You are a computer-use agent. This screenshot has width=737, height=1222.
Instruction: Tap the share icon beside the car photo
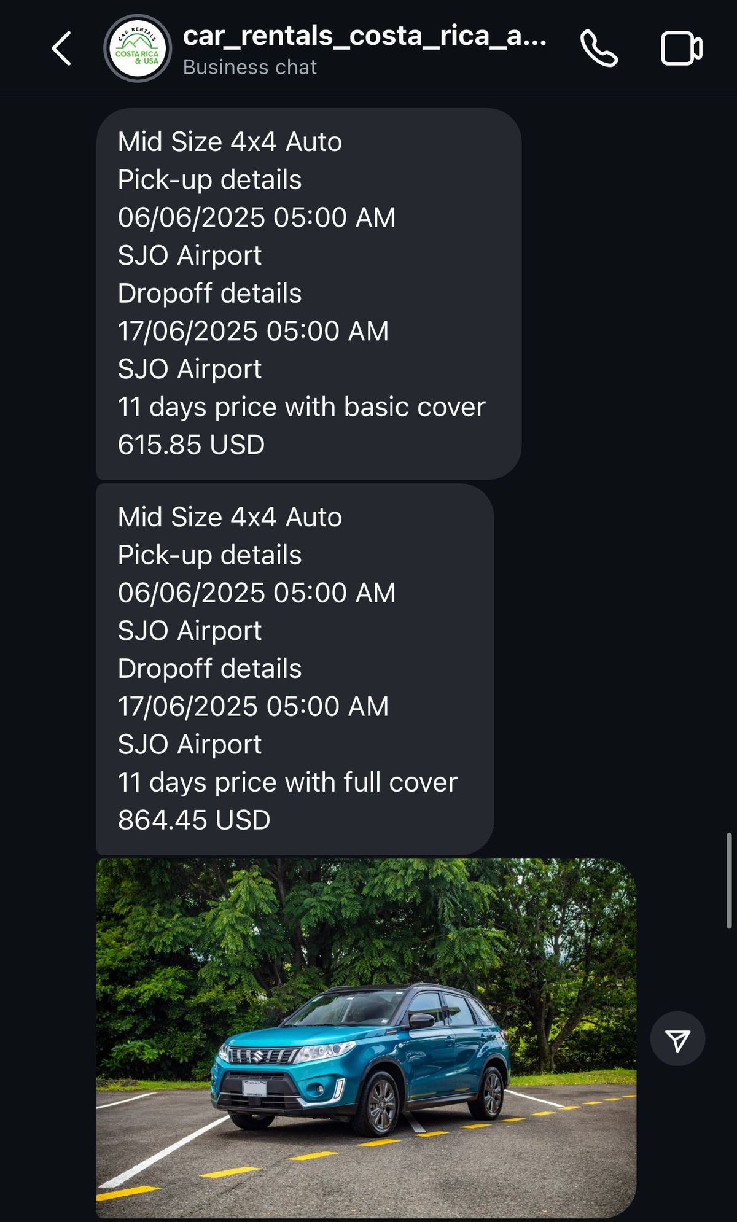coord(677,1039)
